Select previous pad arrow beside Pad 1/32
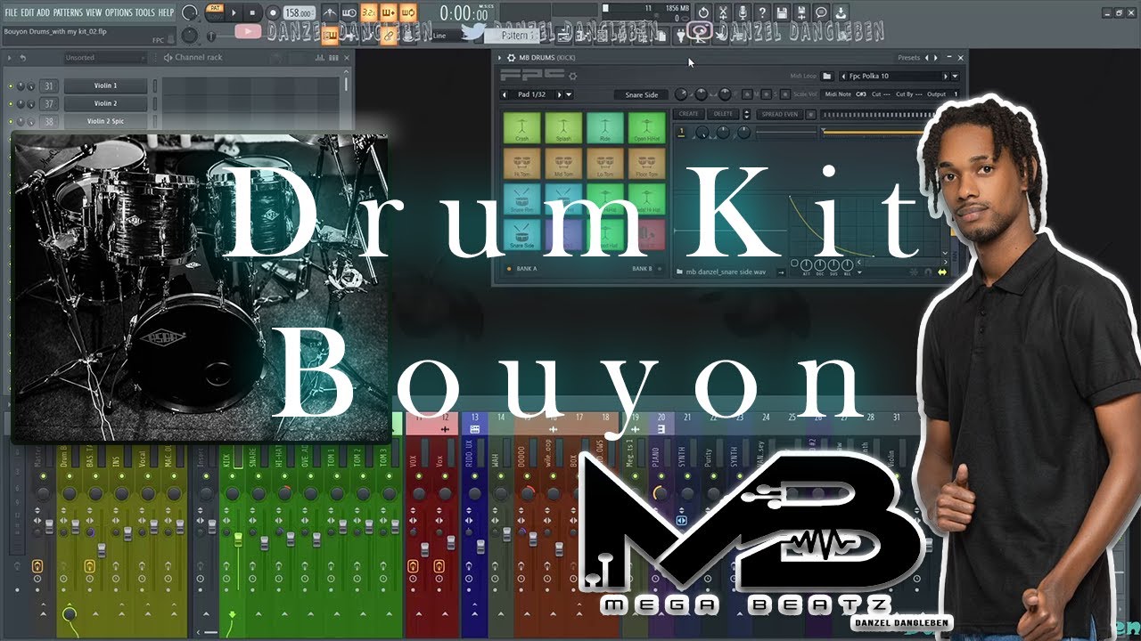Image resolution: width=1141 pixels, height=641 pixels. [x=504, y=94]
